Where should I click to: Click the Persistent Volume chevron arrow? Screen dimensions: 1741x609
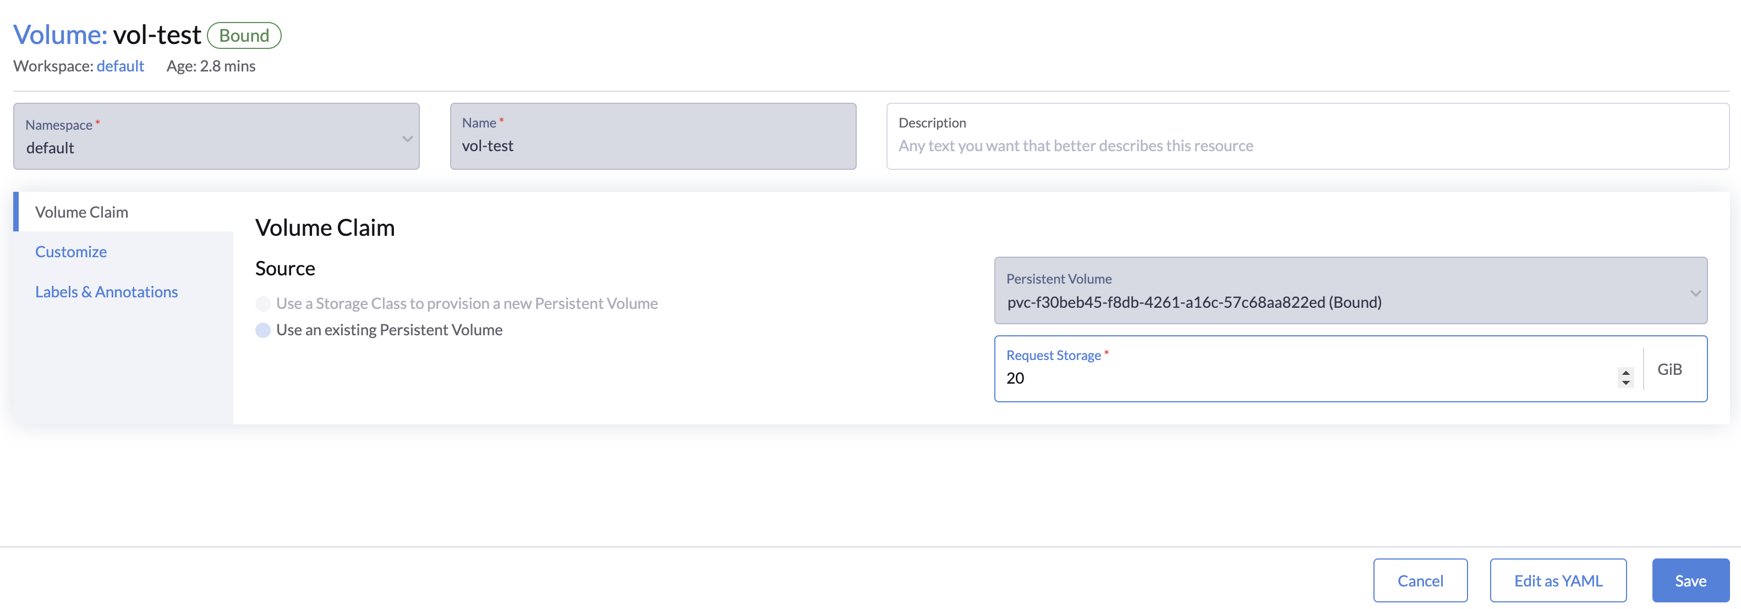tap(1695, 293)
